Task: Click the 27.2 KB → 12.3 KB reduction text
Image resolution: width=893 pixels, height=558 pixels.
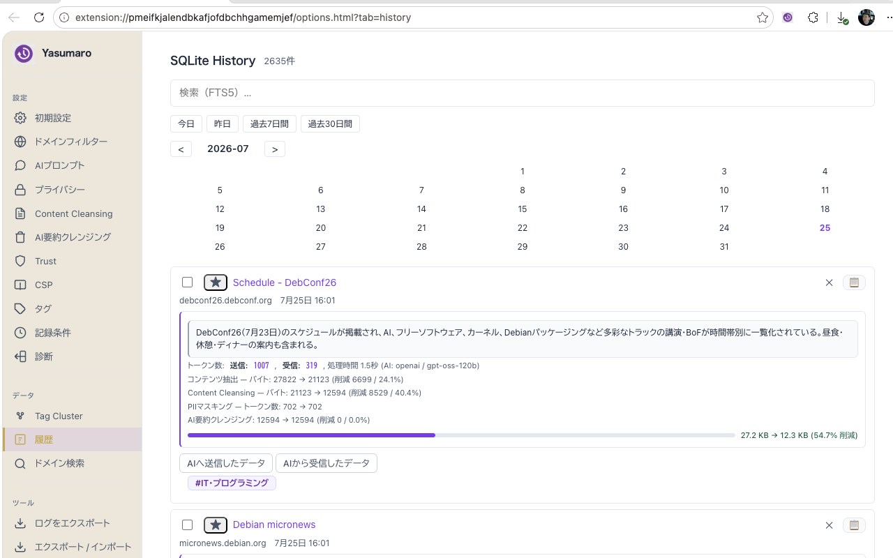Action: 799,435
